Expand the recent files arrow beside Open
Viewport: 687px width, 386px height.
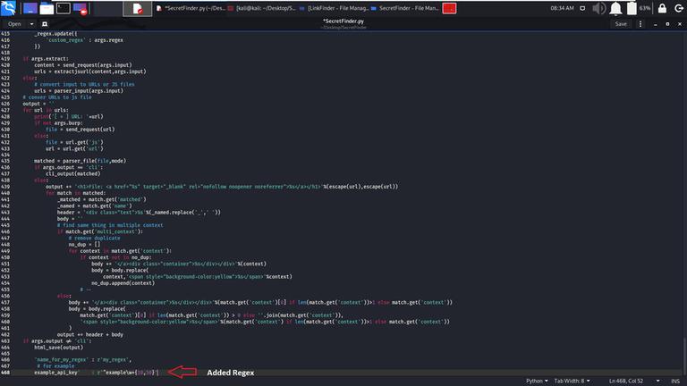(x=31, y=24)
